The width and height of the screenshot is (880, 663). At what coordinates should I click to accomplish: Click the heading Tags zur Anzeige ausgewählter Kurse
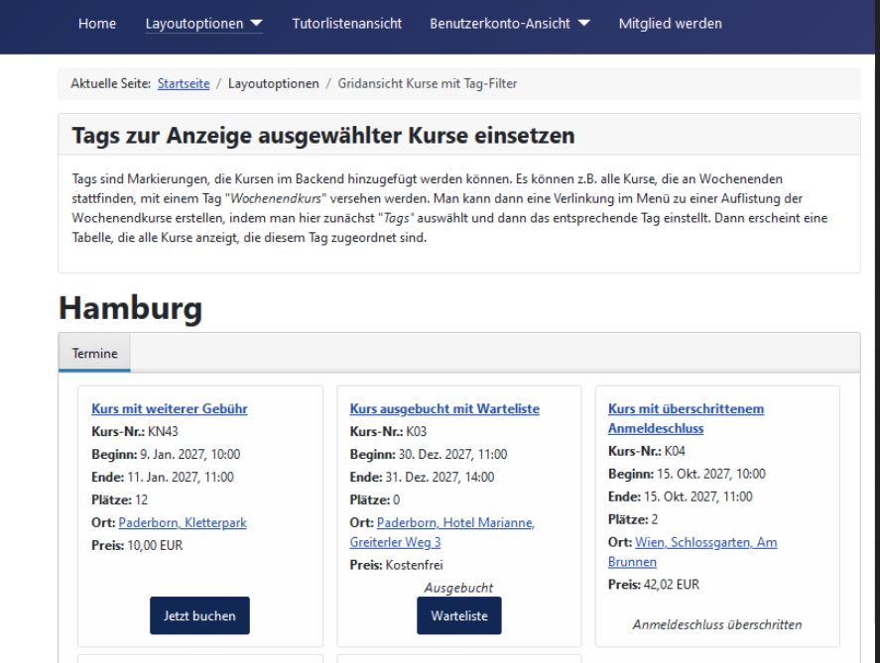click(323, 135)
